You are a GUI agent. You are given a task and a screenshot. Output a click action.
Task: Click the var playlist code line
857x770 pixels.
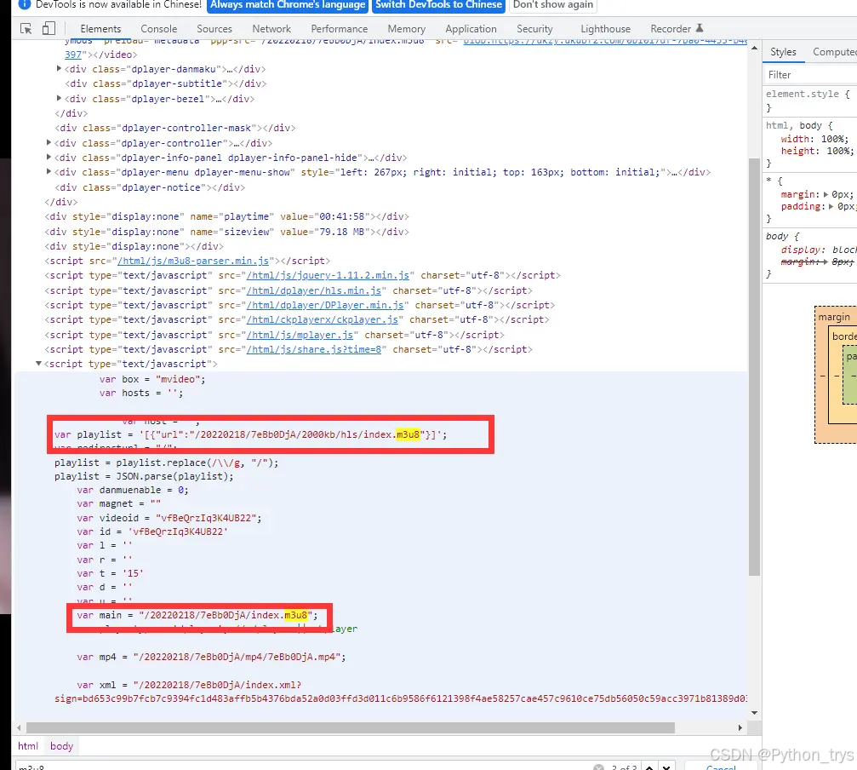click(250, 434)
